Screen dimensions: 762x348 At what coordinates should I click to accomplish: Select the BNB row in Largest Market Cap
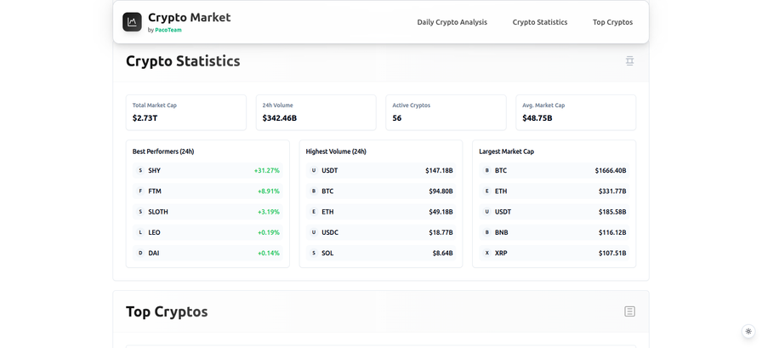(x=554, y=232)
